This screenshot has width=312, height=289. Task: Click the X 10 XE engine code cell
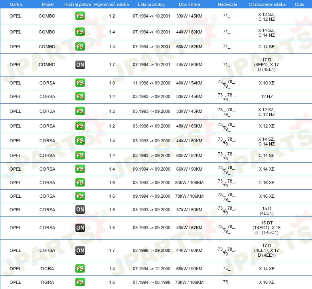point(266,83)
